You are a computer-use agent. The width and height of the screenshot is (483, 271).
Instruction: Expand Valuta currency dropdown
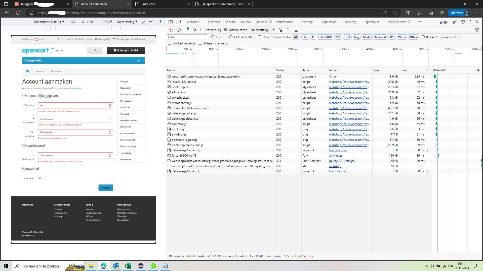27,39
